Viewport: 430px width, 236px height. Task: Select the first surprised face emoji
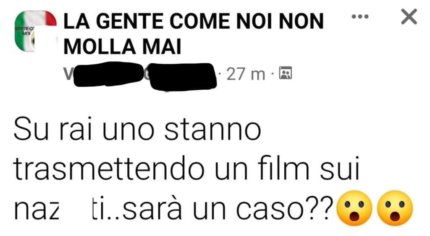point(354,208)
